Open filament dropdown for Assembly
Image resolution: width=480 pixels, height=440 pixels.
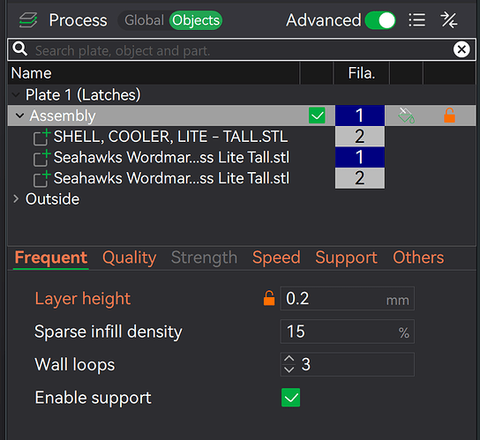[x=360, y=116]
